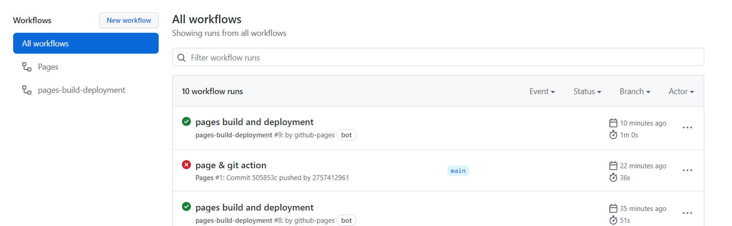The height and width of the screenshot is (226, 732).
Task: Focus the Filter workflow runs input
Action: click(x=438, y=57)
